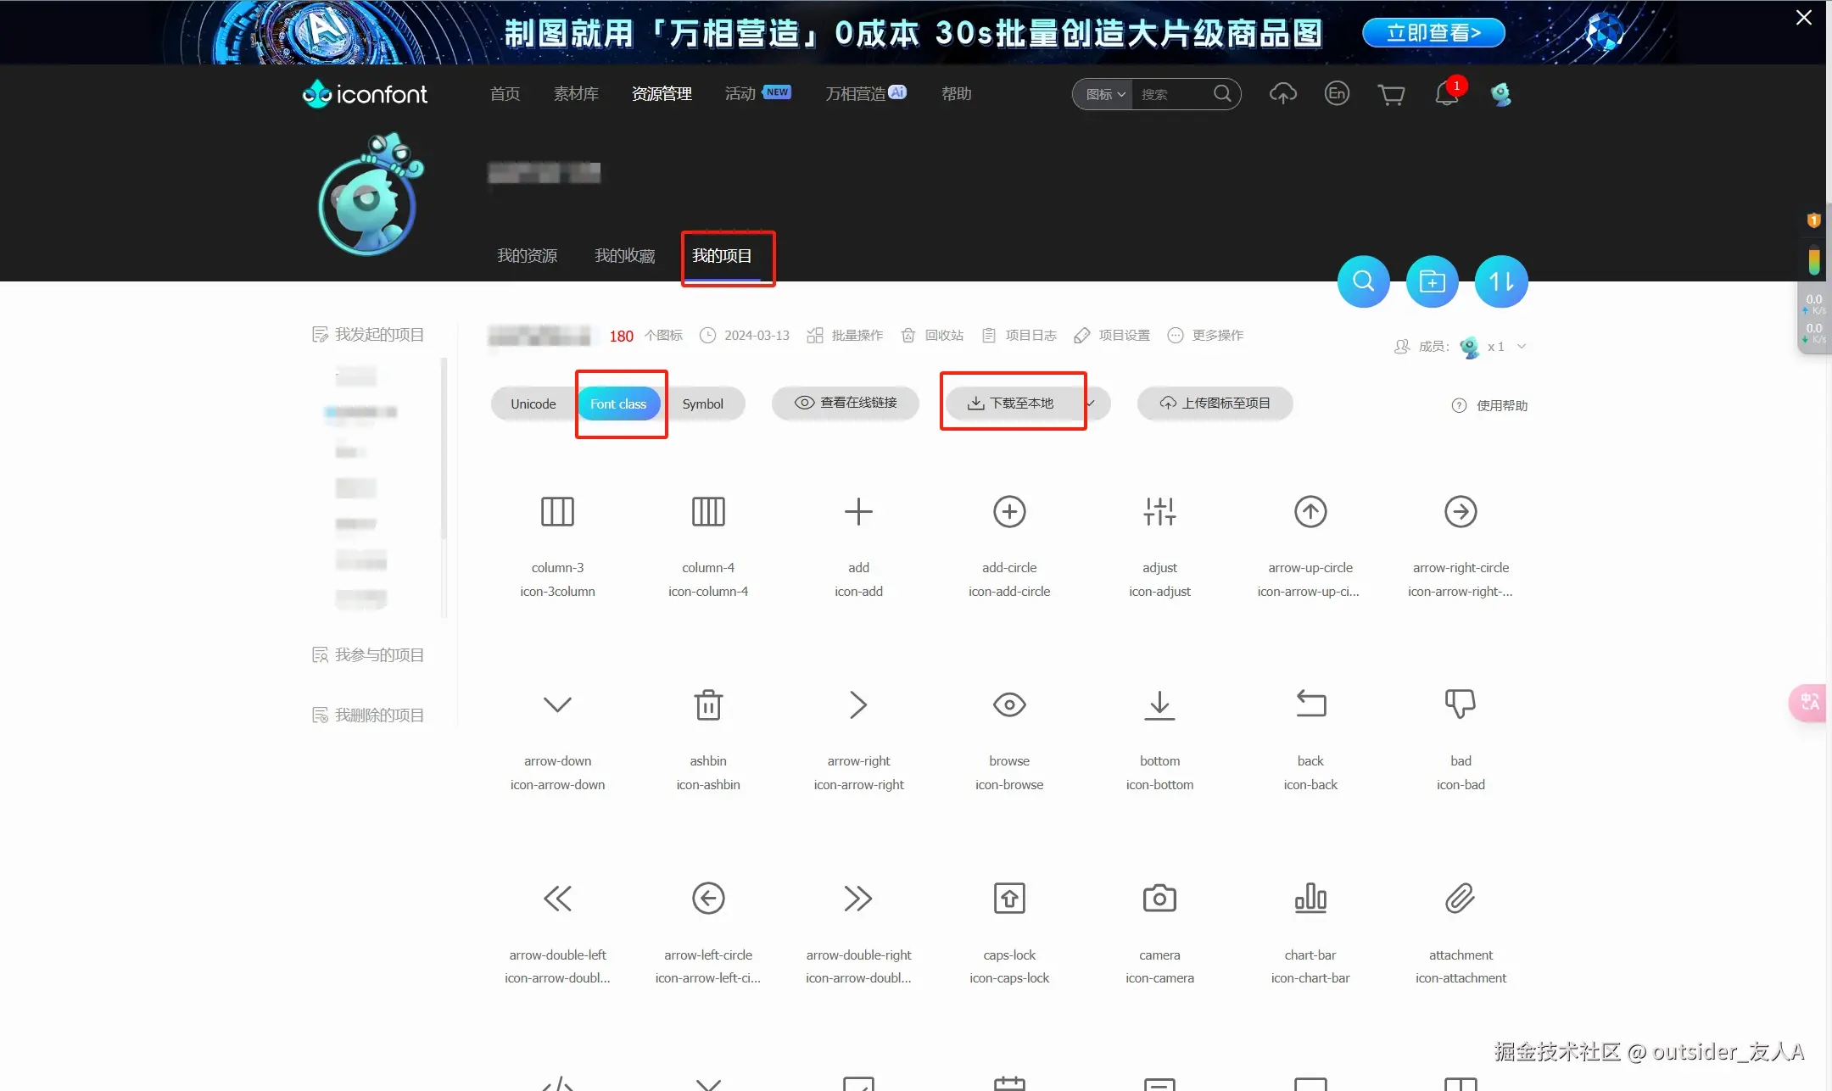The width and height of the screenshot is (1832, 1091).
Task: Expand the 图标 search type dropdown
Action: 1105,95
